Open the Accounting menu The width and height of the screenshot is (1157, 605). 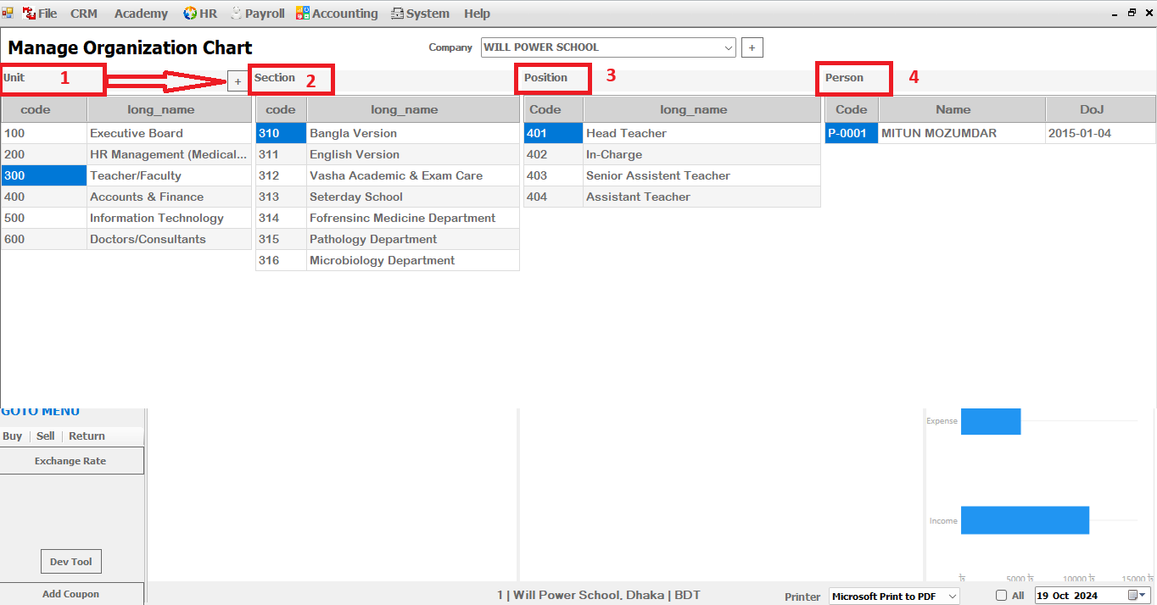coord(337,14)
